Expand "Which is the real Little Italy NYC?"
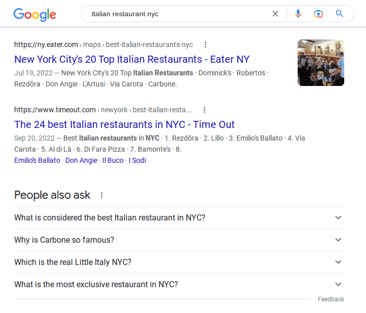Screen dimensions: 366x313 179,262
